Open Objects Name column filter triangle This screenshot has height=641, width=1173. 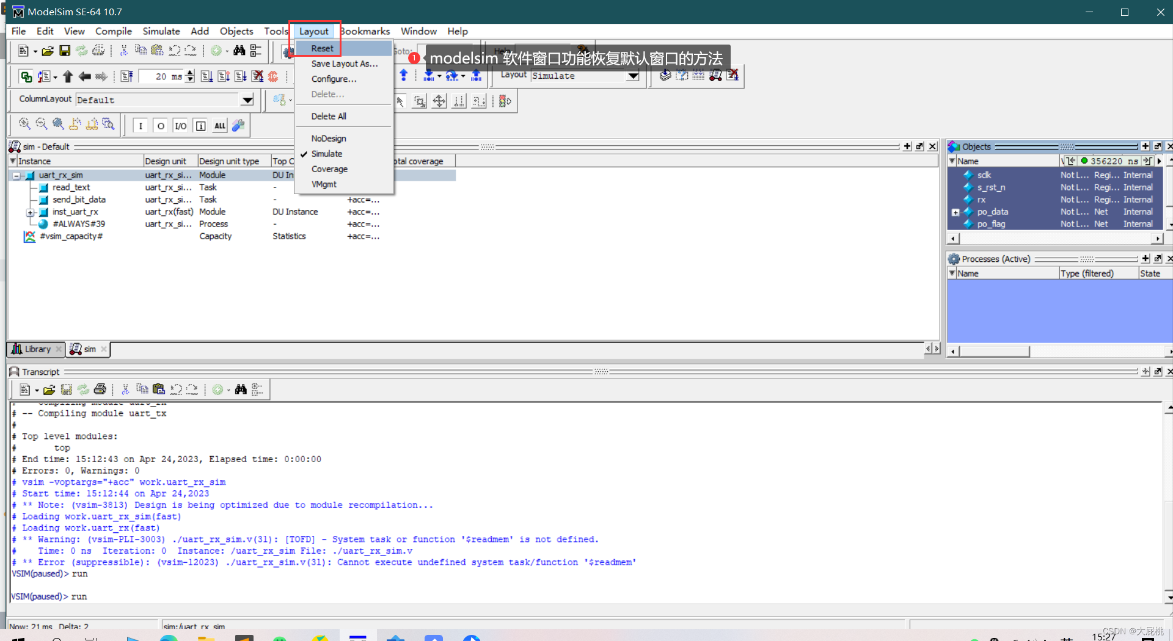[952, 161]
